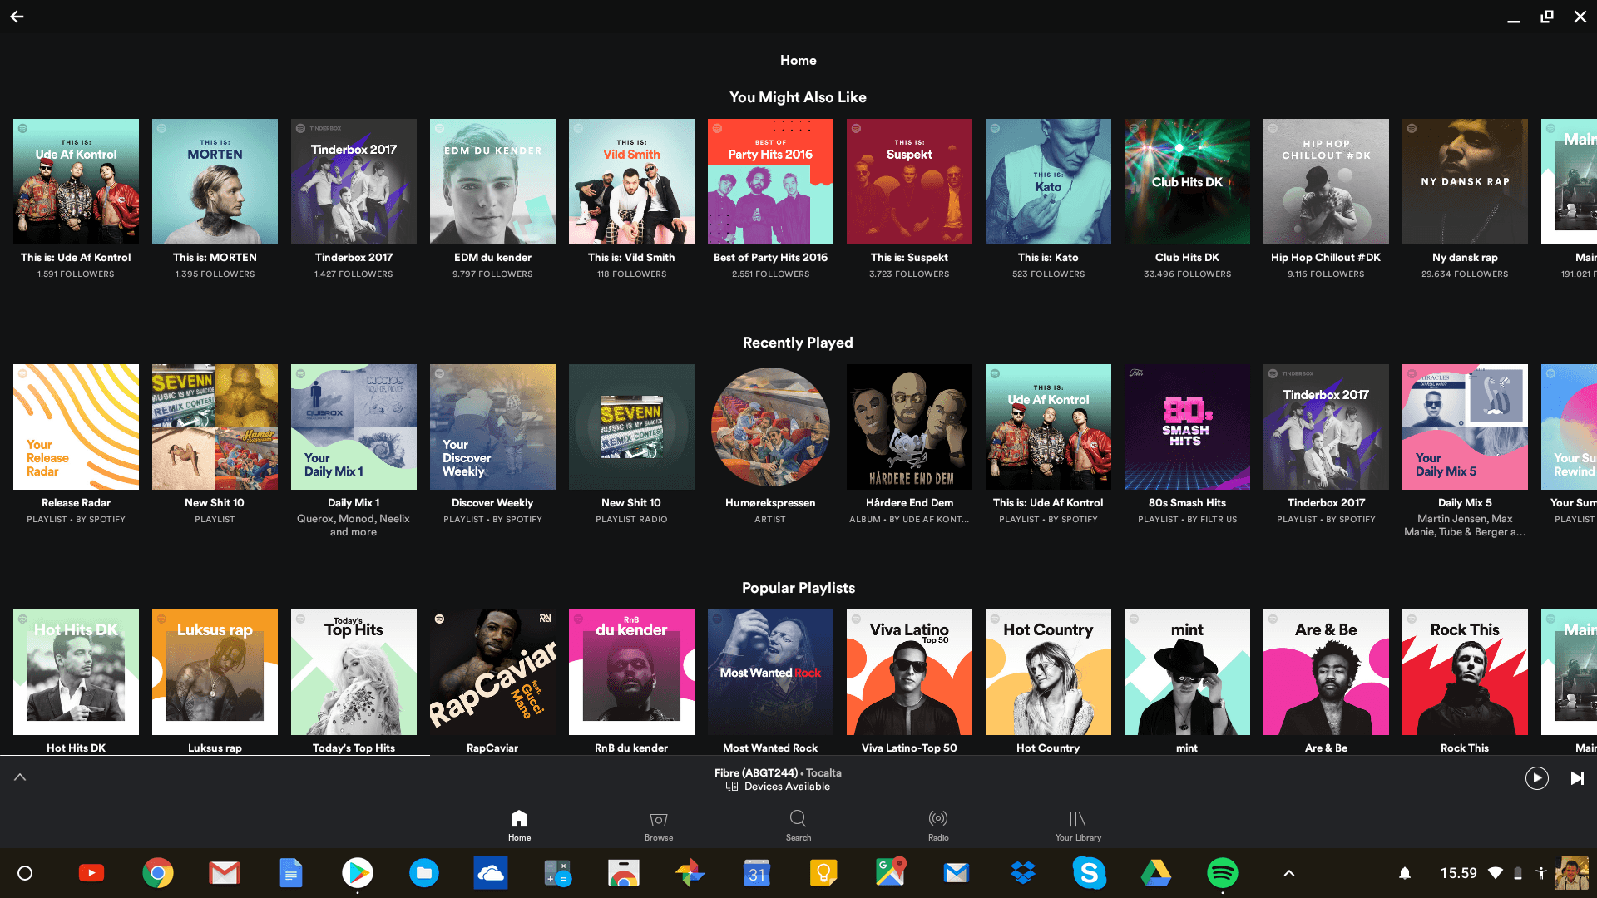The image size is (1597, 898).
Task: Expand the now playing bar chevron
Action: (20, 777)
